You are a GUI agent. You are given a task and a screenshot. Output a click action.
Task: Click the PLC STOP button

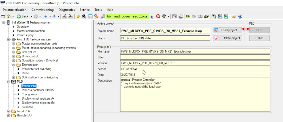259,38
